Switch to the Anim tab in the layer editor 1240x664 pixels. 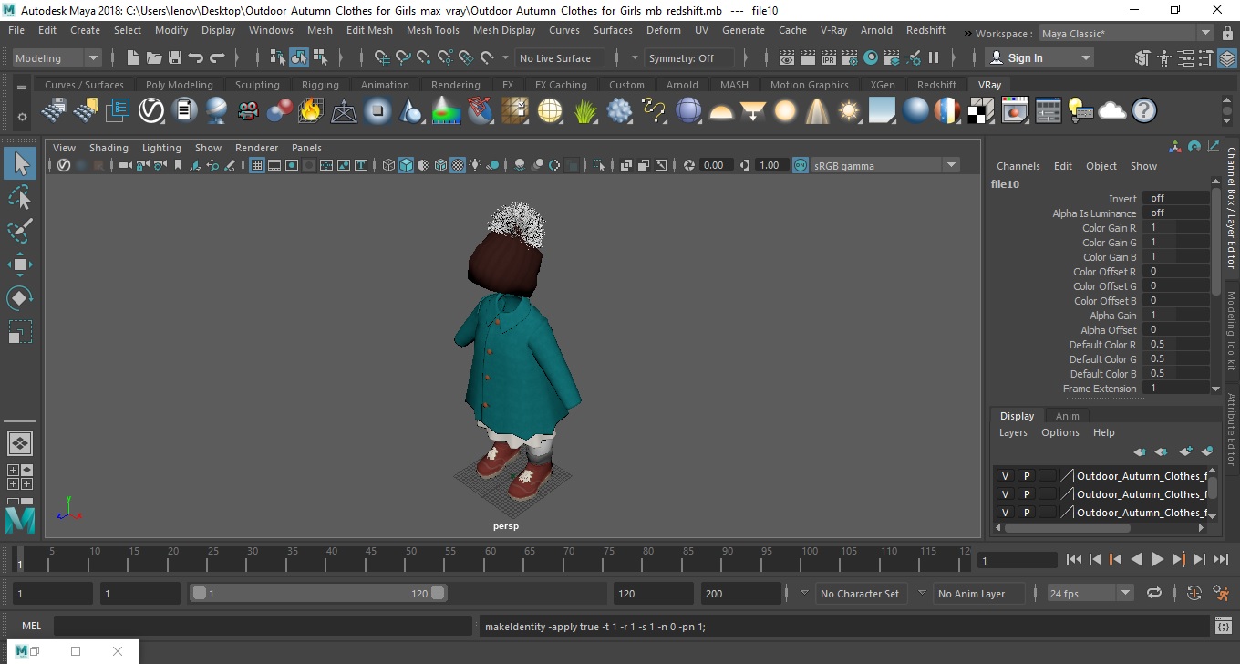pyautogui.click(x=1067, y=416)
